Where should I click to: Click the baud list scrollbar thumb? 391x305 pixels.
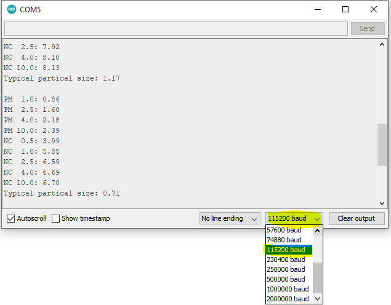tap(318, 278)
